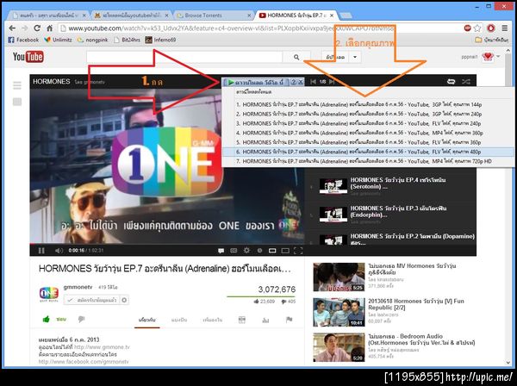Open the video settings gear
This screenshot has height=386, width=517.
pos(246,251)
